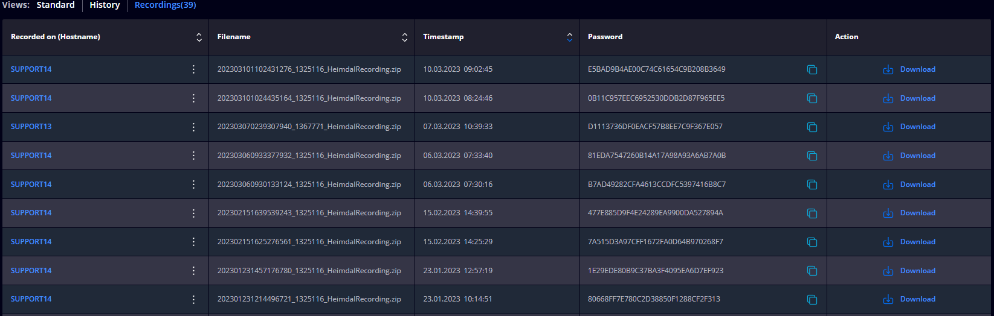Open row menu for 07:33:40 recording
This screenshot has width=994, height=316.
[x=193, y=156]
